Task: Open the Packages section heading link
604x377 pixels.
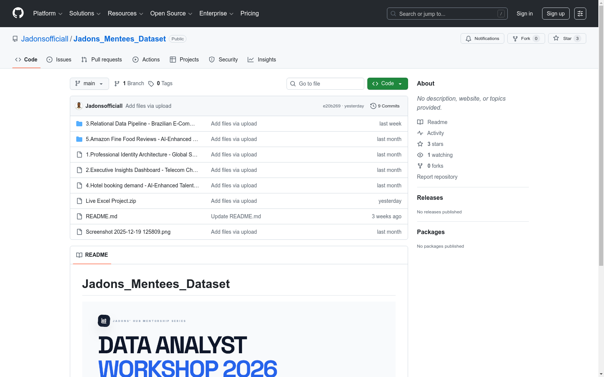Action: coord(431,232)
